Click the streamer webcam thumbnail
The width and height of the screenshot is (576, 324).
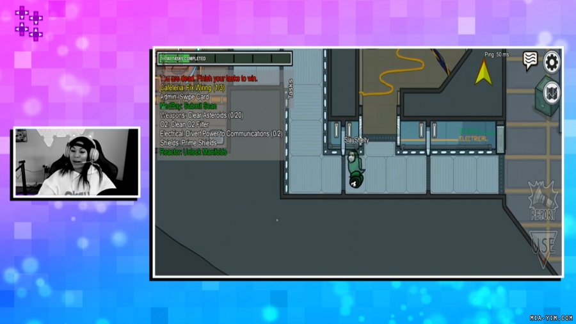77,162
